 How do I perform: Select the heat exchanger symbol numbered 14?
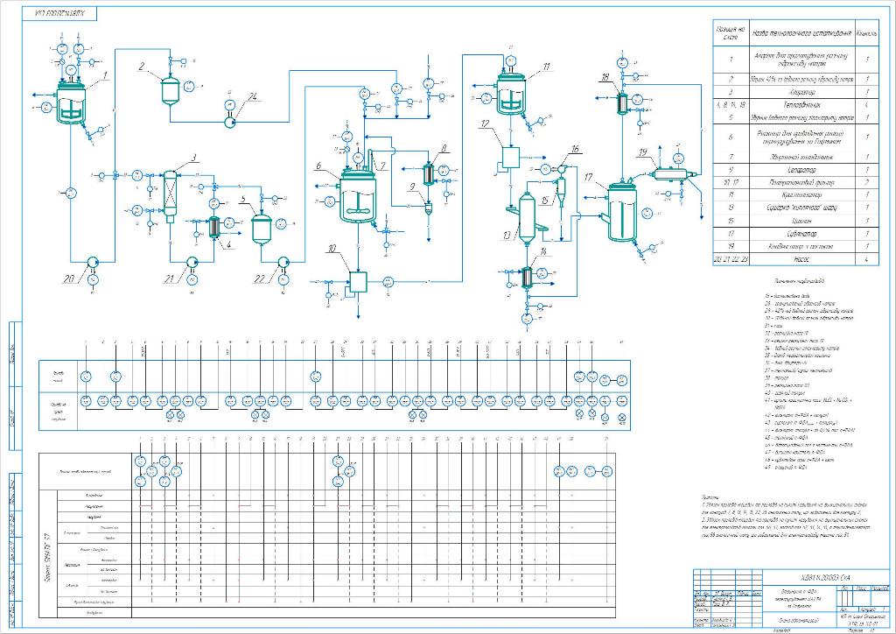[527, 277]
